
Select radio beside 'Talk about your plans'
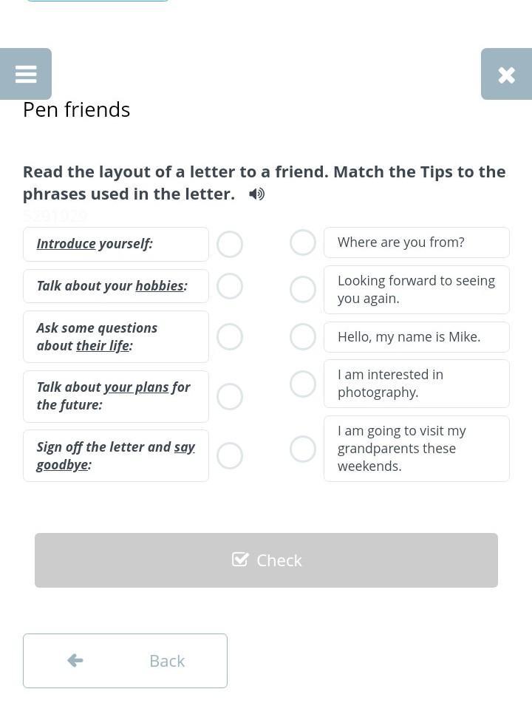point(230,397)
